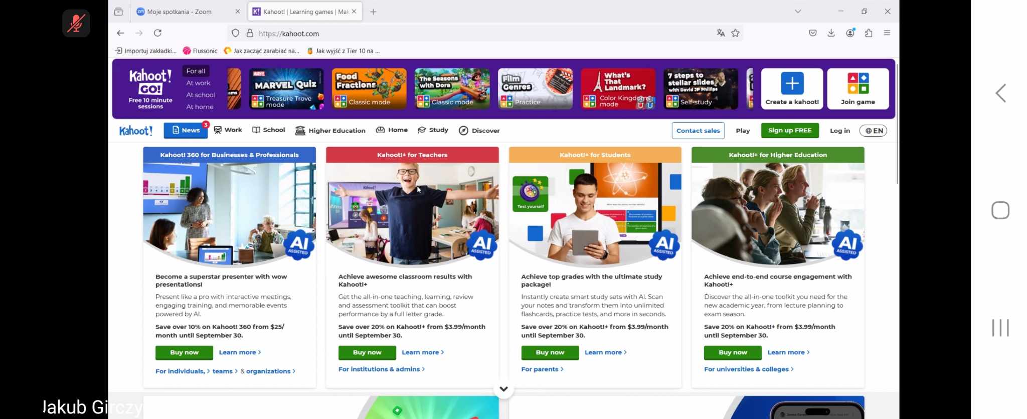Click the Contact sales button

(x=698, y=131)
